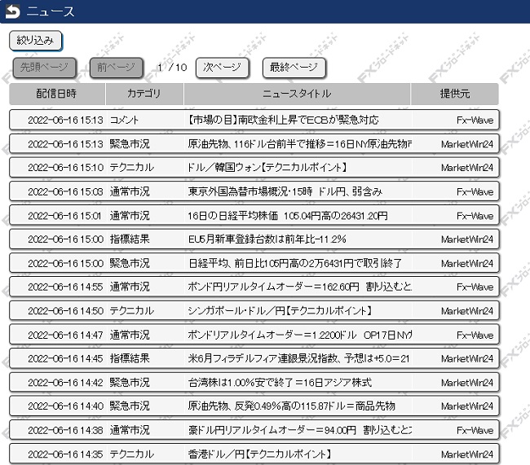530x465 pixels.
Task: Click the date 2022-06-16 14:38
Action: [x=65, y=430]
